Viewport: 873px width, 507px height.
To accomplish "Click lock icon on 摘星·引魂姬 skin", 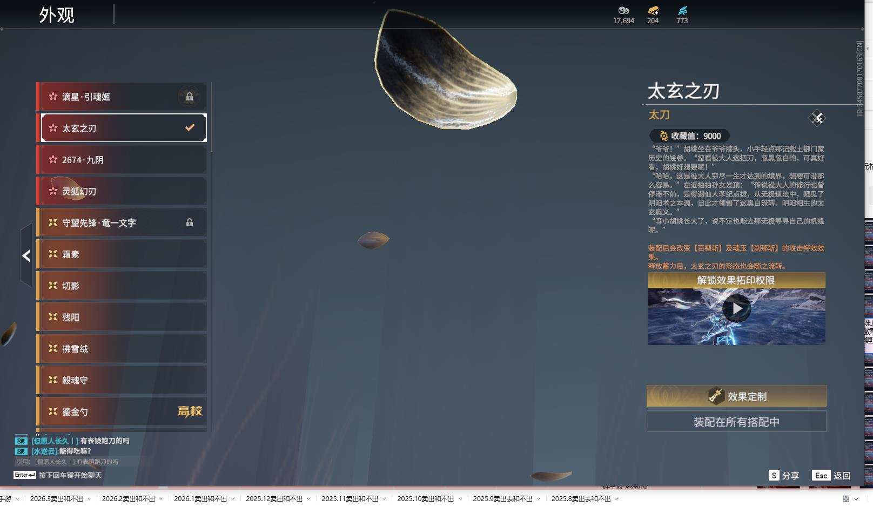I will tap(190, 97).
